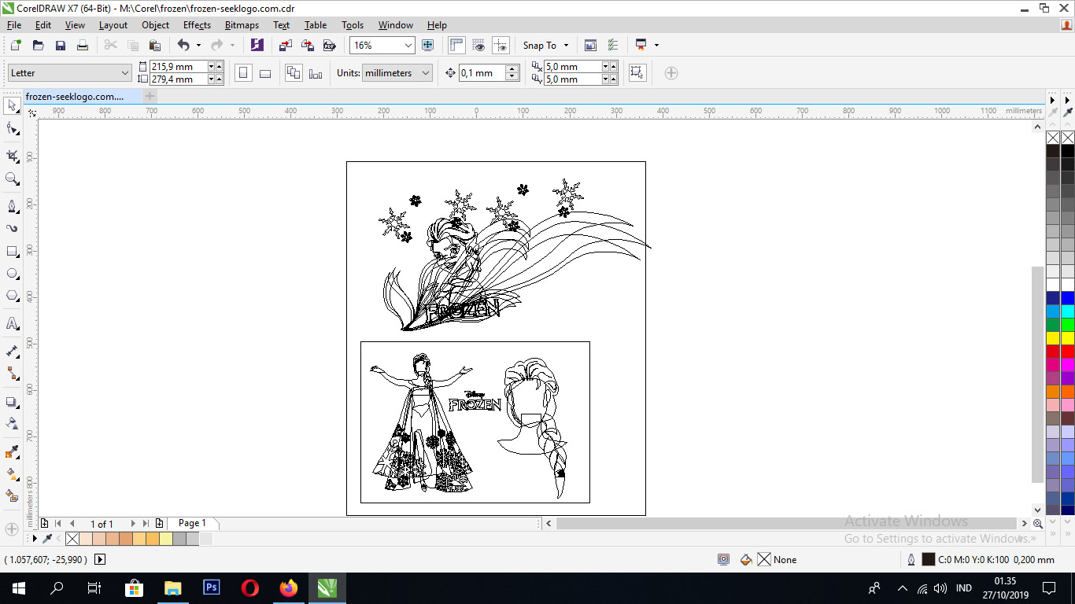Open the File menu
The image size is (1075, 604).
click(14, 25)
